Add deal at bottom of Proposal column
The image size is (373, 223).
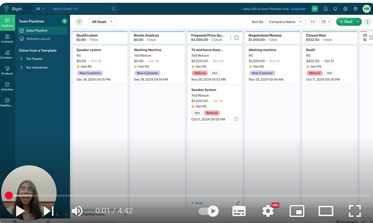pyautogui.click(x=197, y=203)
